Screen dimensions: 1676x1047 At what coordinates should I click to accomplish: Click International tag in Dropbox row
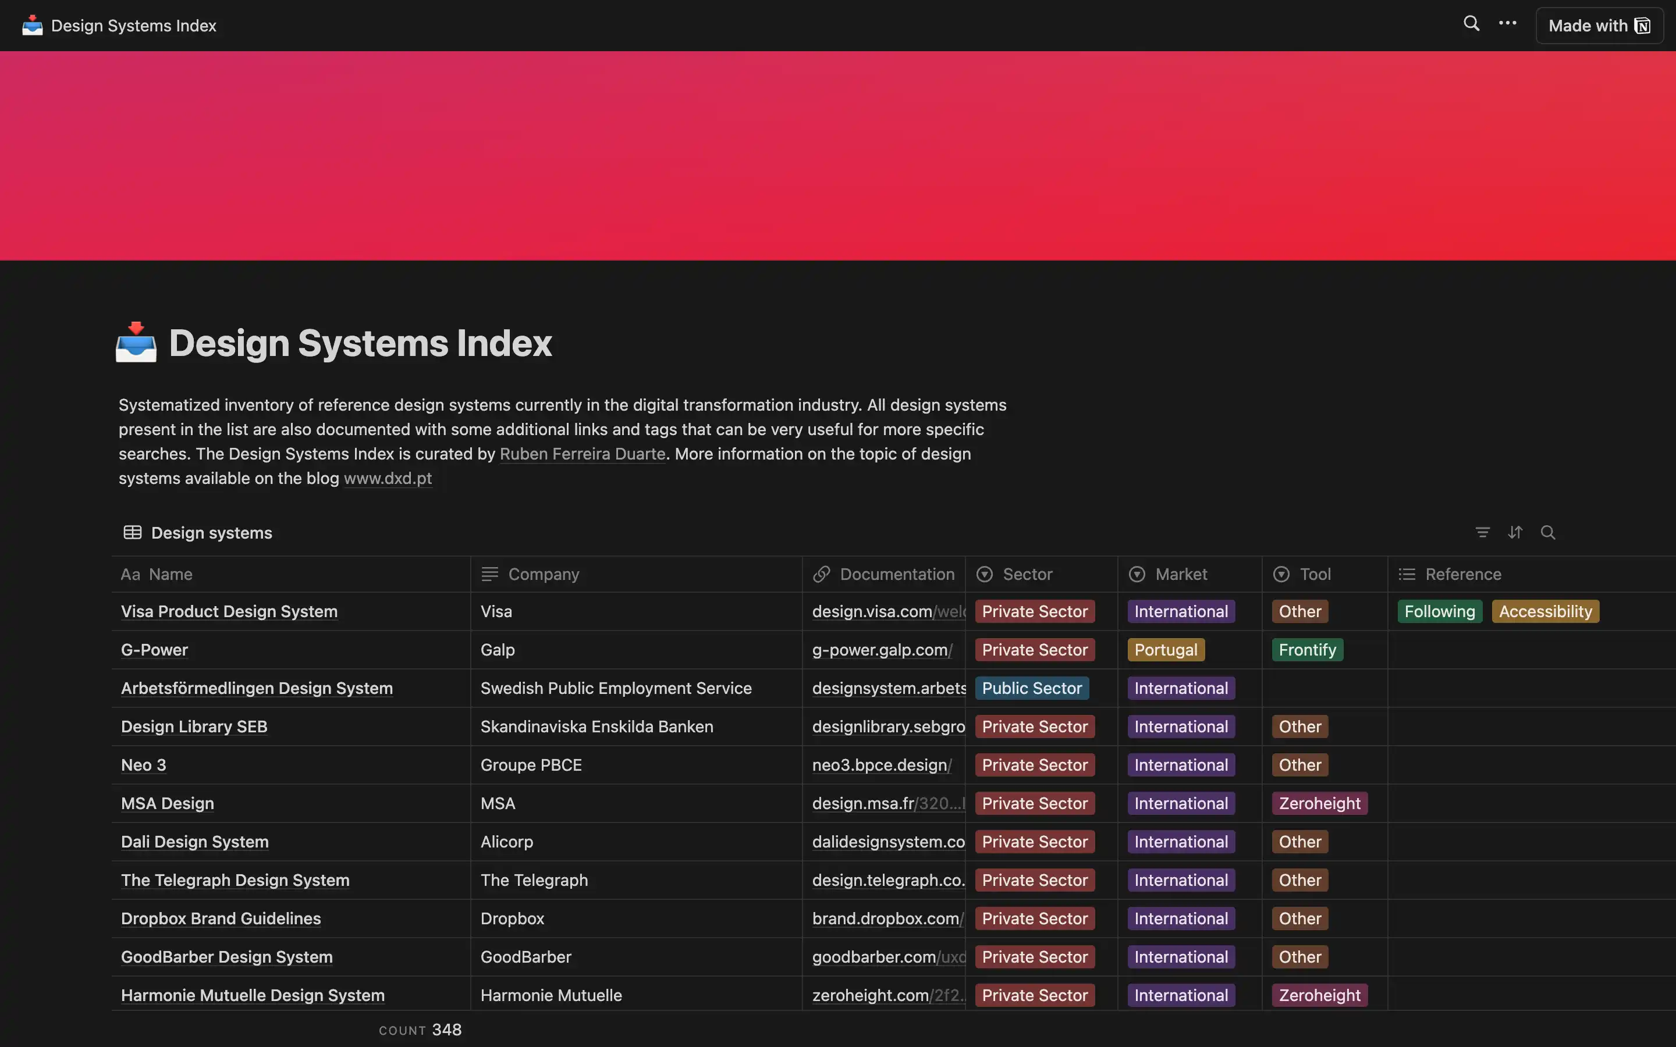pos(1181,919)
